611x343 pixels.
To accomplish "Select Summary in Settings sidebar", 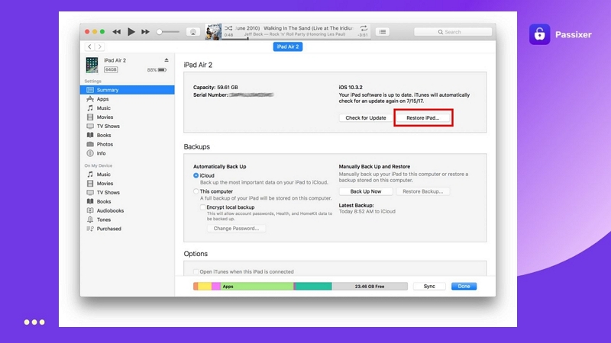I will coord(128,90).
